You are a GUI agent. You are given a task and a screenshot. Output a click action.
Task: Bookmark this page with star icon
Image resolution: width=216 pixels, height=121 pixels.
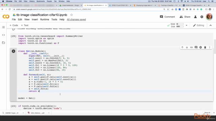(168, 9)
